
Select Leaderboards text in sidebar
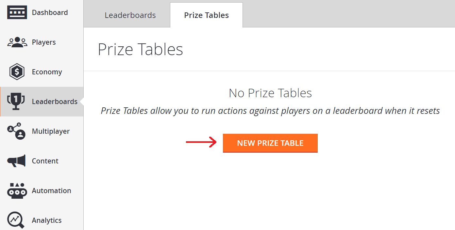(55, 101)
